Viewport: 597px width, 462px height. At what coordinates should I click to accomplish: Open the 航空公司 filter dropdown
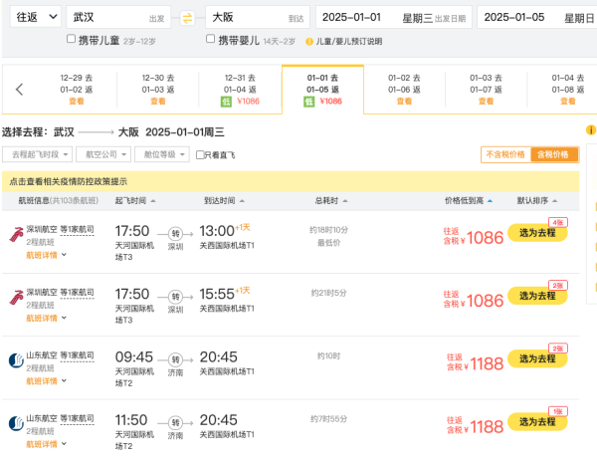coord(103,154)
